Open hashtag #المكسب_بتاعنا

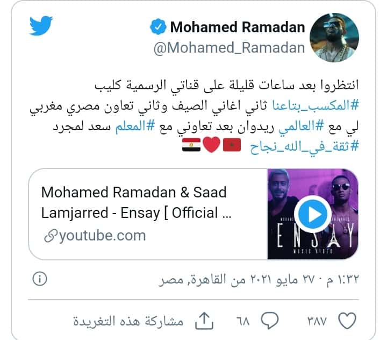click(x=315, y=106)
